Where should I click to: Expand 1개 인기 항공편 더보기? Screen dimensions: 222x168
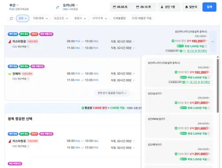(112, 93)
